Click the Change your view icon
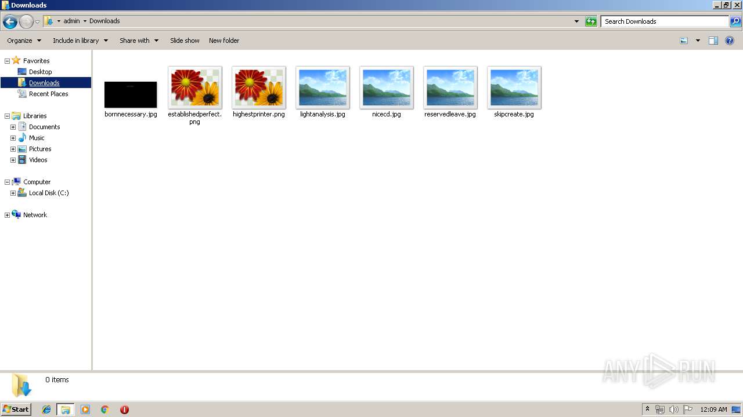This screenshot has height=417, width=743. click(684, 41)
